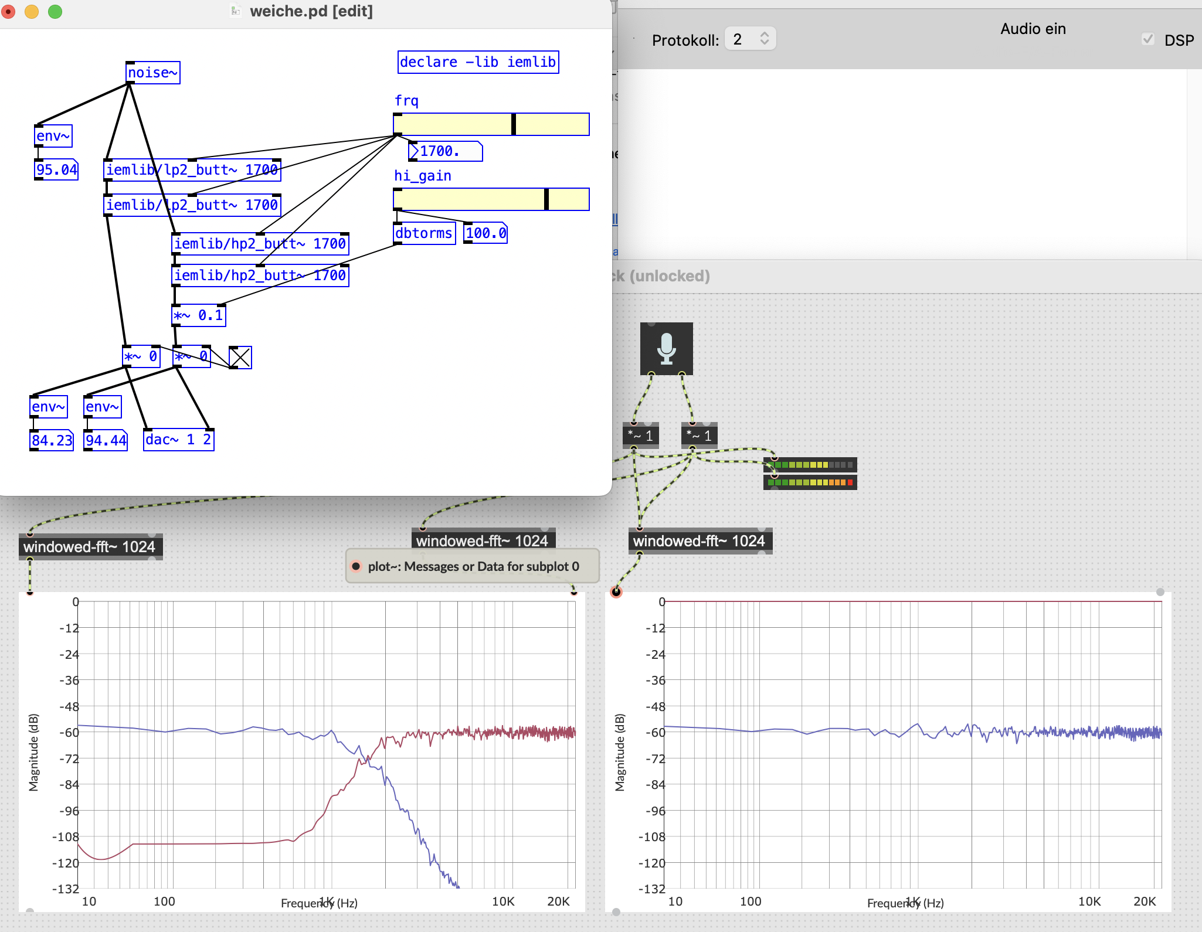Click the lower level meter bar
The height and width of the screenshot is (932, 1202).
pos(810,482)
